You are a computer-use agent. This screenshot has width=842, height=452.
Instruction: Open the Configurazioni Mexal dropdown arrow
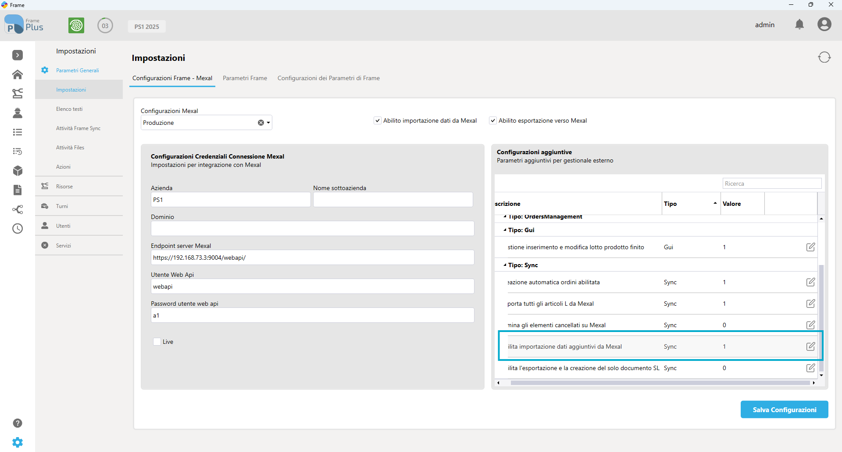click(x=268, y=123)
